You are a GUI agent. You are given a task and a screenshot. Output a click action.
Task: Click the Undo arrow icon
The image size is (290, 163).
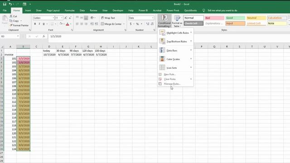click(x=10, y=4)
